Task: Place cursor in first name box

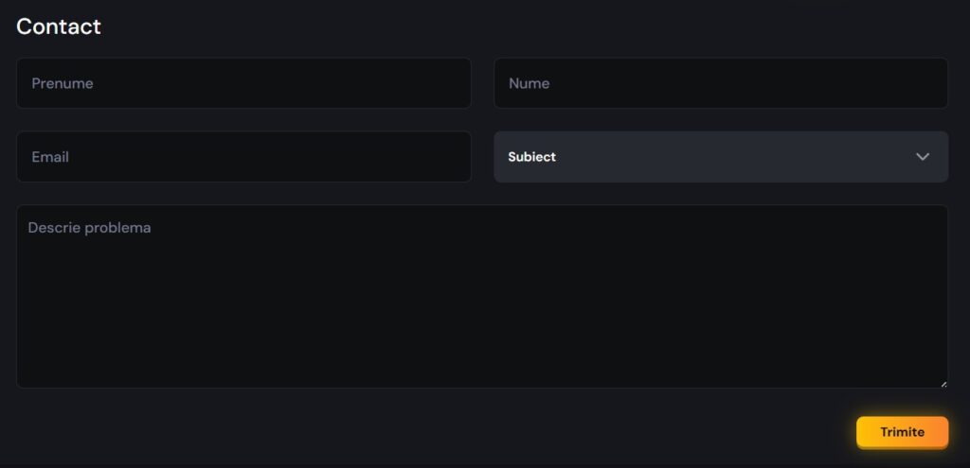Action: (243, 83)
